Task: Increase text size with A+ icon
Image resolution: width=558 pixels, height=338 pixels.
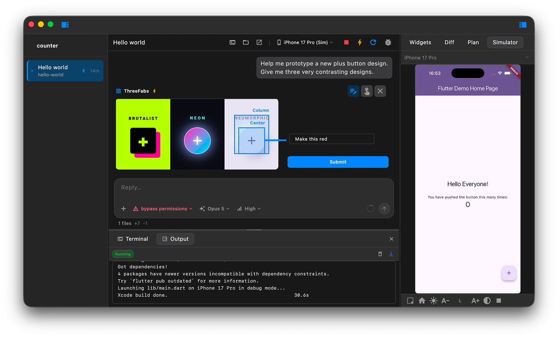Action: (475, 300)
